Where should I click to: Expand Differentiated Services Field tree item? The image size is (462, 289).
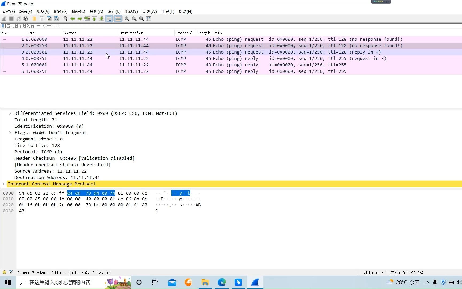click(10, 113)
